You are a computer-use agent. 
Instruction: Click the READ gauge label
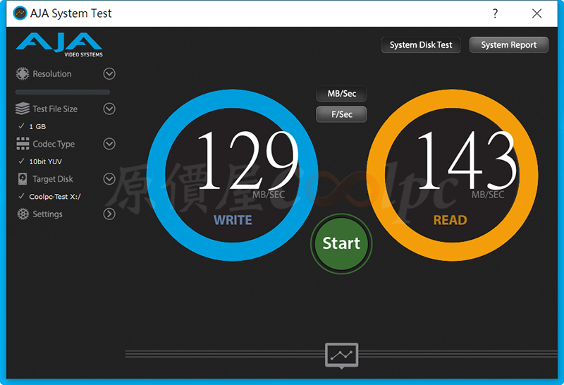450,220
